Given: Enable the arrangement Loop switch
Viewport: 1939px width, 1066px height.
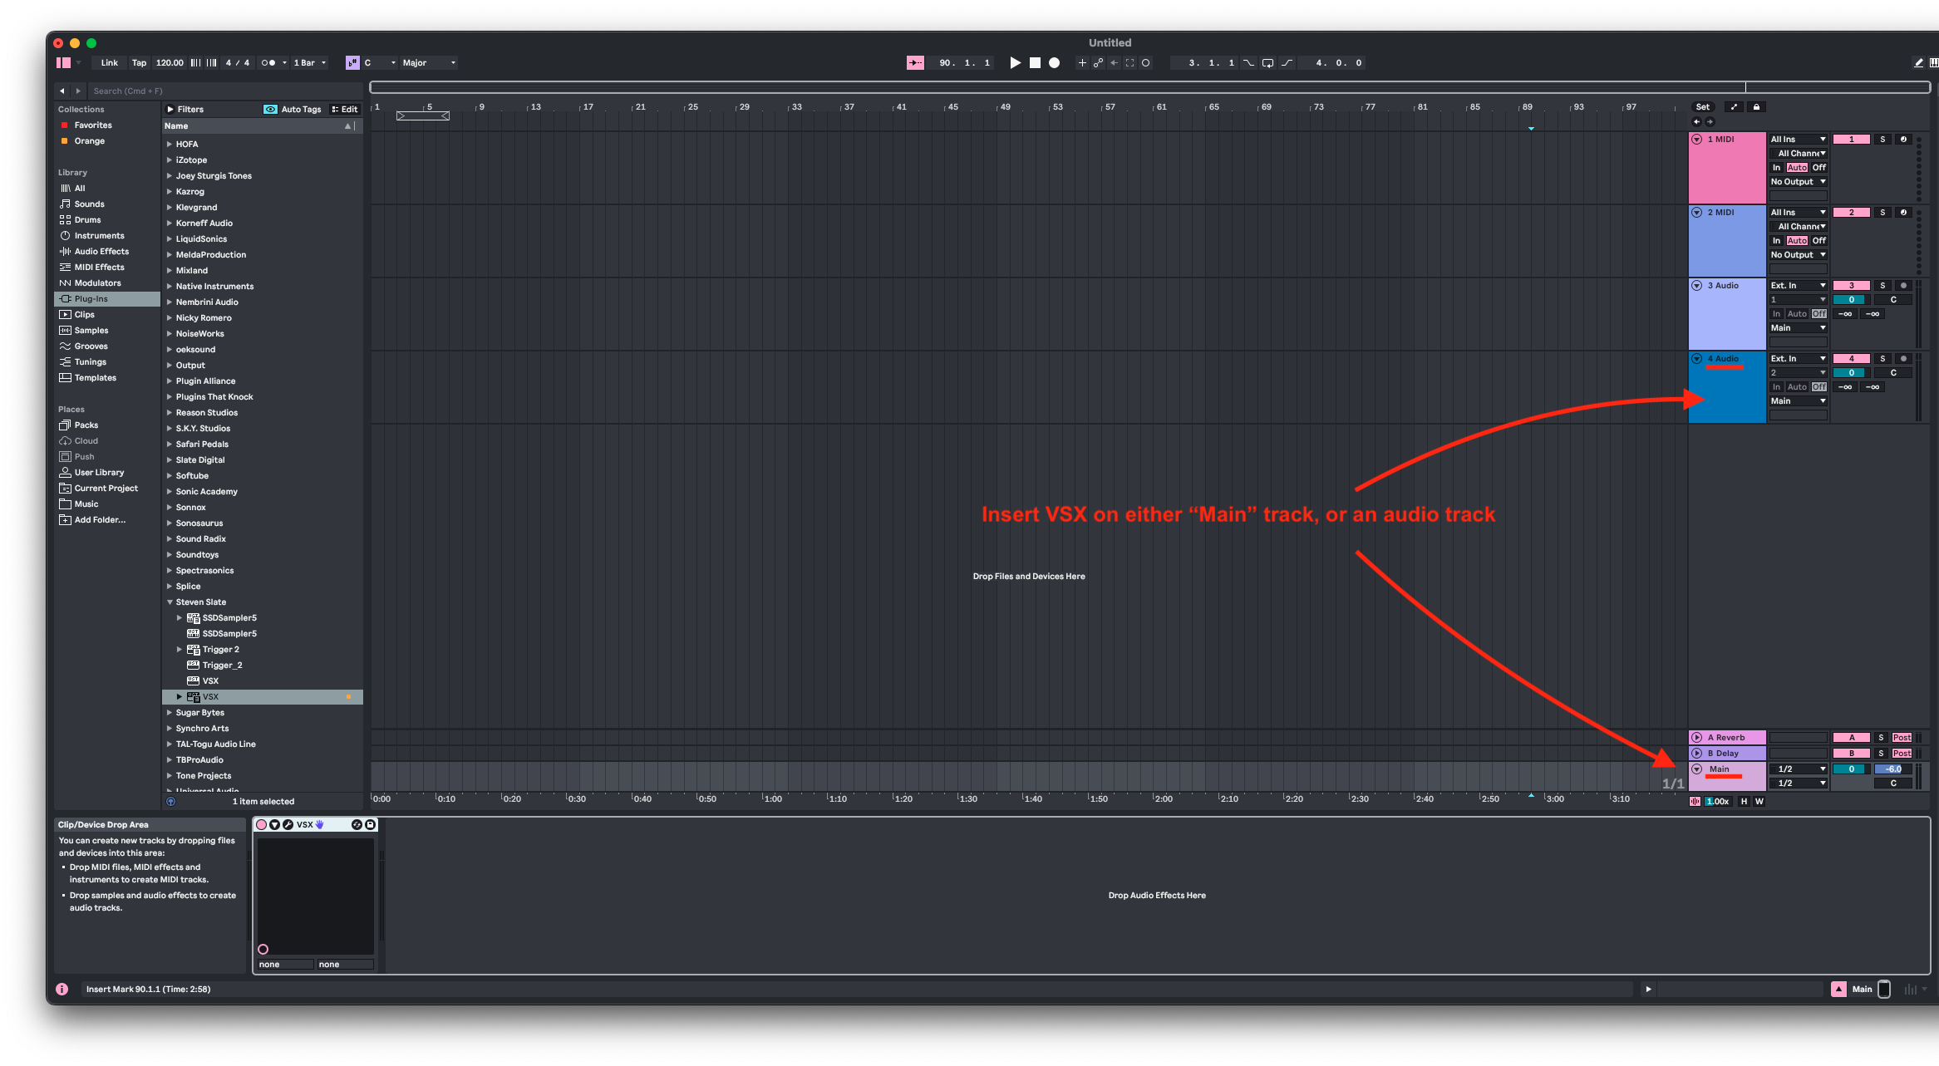Looking at the screenshot, I should point(1267,63).
